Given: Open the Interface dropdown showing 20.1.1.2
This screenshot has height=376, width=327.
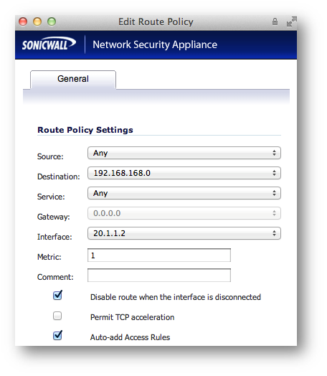Looking at the screenshot, I should tap(184, 233).
